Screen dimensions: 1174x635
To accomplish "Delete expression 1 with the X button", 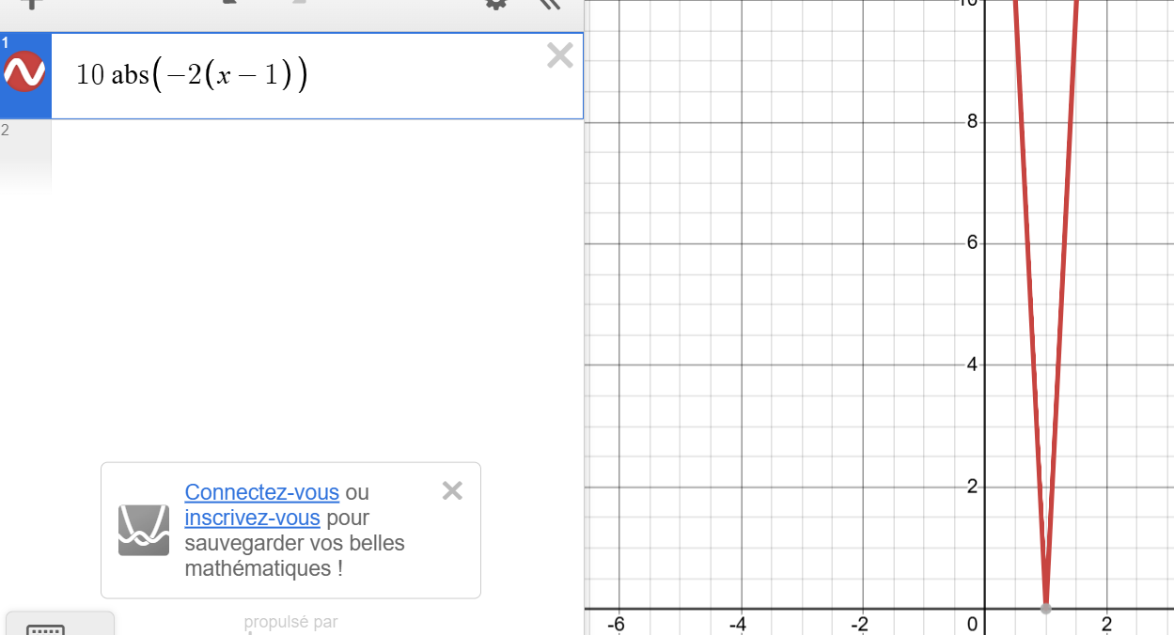I will click(559, 56).
